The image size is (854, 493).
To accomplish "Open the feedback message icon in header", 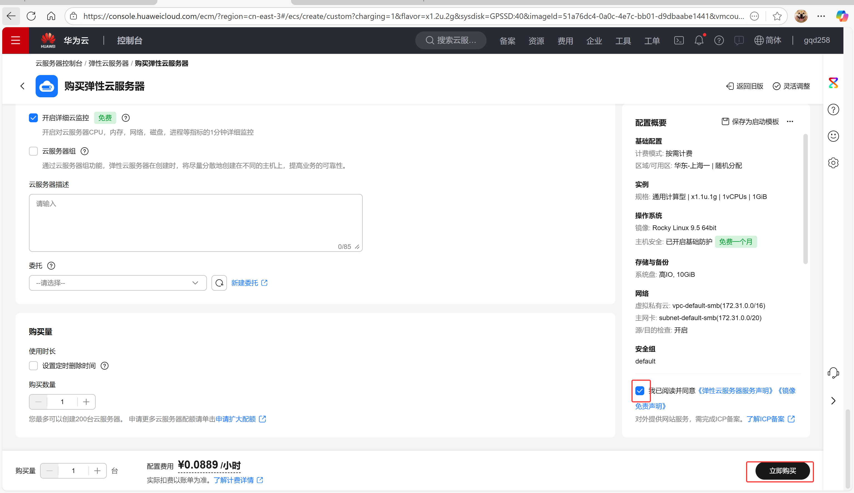I will click(x=739, y=40).
